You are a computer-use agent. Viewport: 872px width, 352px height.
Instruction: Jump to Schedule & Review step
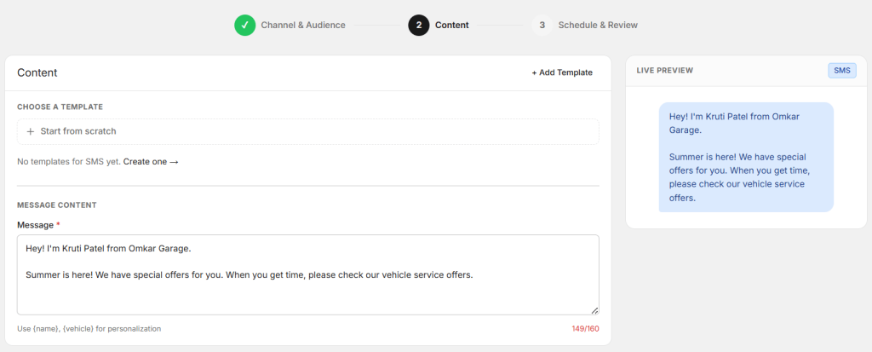point(598,25)
